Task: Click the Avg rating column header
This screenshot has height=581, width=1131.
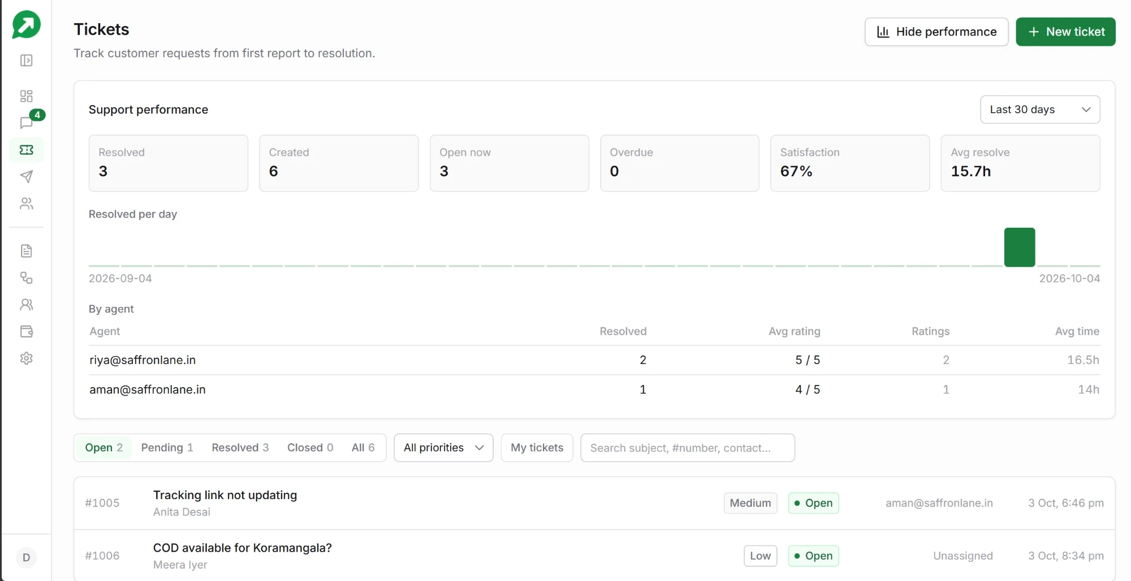Action: [794, 331]
